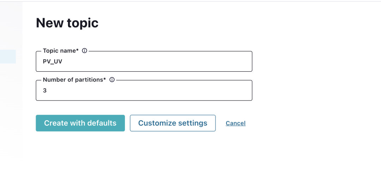
Task: Open Customize settings for the topic
Action: tap(173, 123)
